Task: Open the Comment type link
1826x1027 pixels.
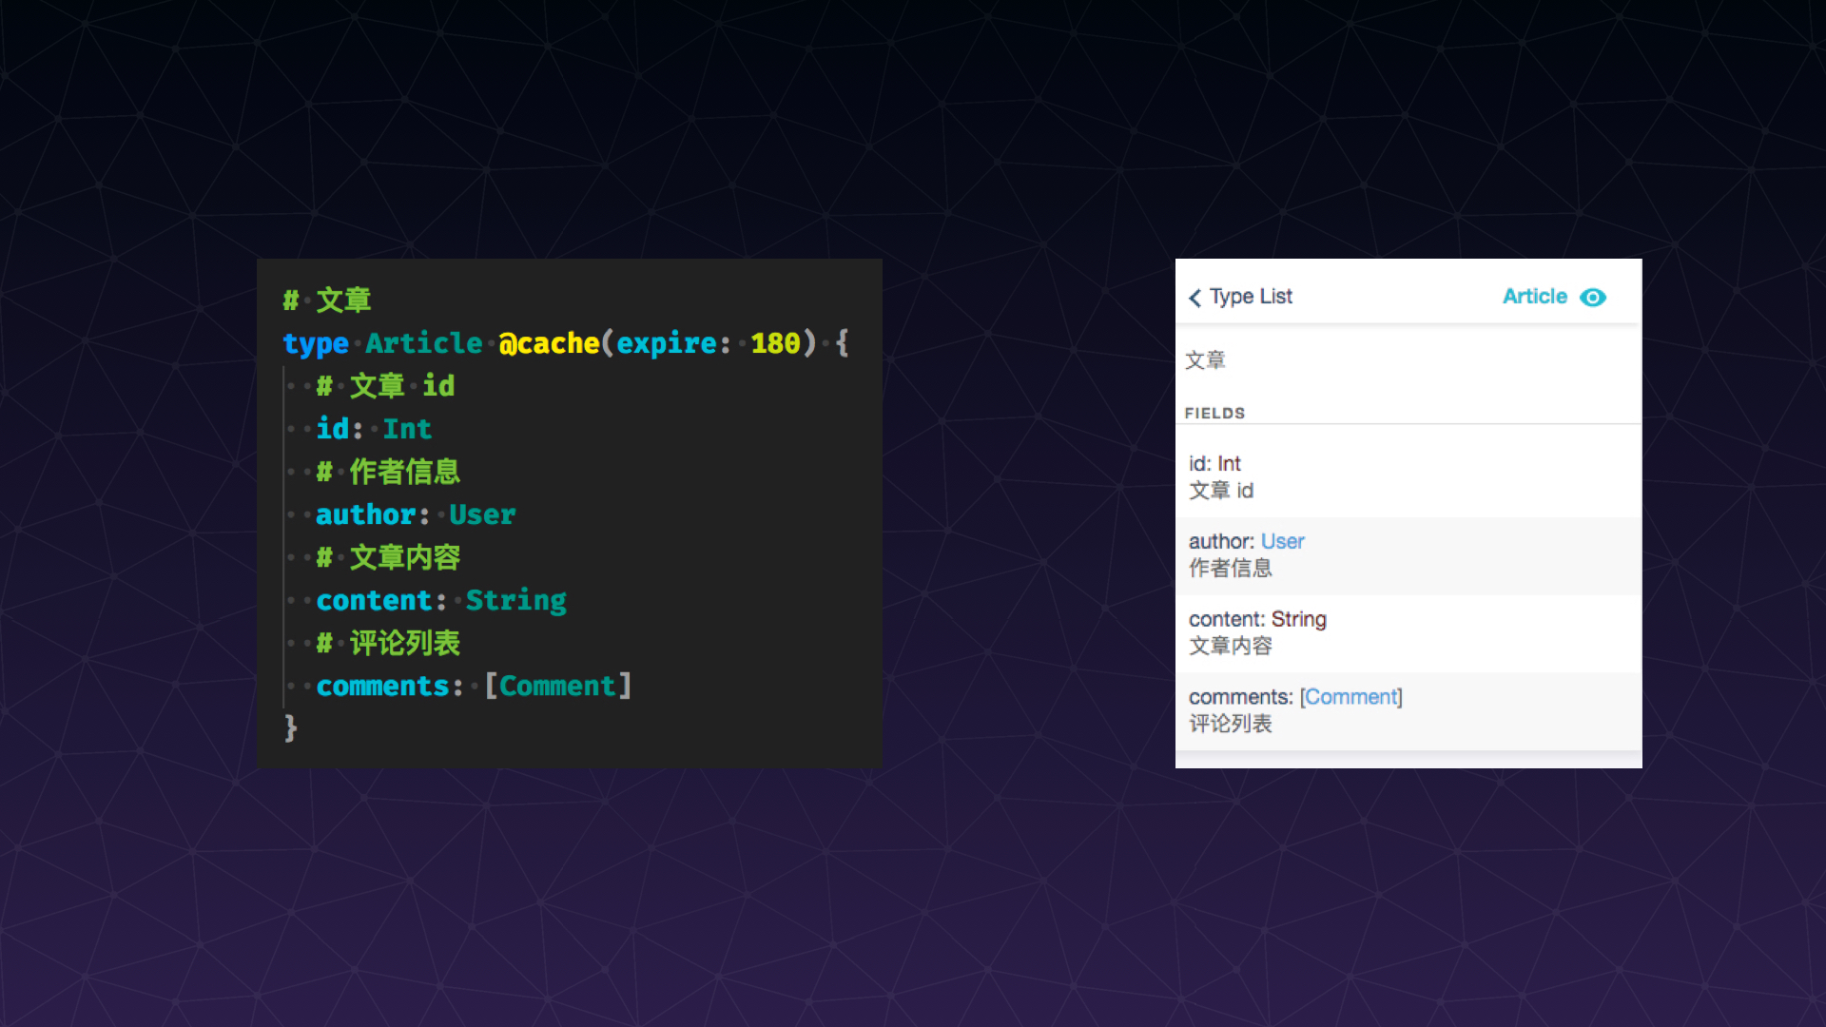Action: pyautogui.click(x=1350, y=697)
